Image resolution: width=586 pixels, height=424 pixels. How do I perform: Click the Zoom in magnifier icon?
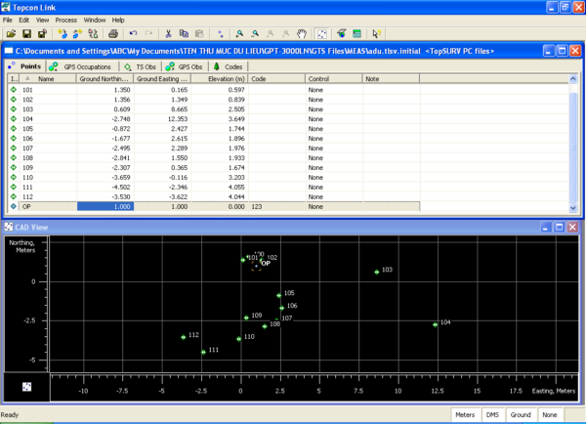coord(239,33)
